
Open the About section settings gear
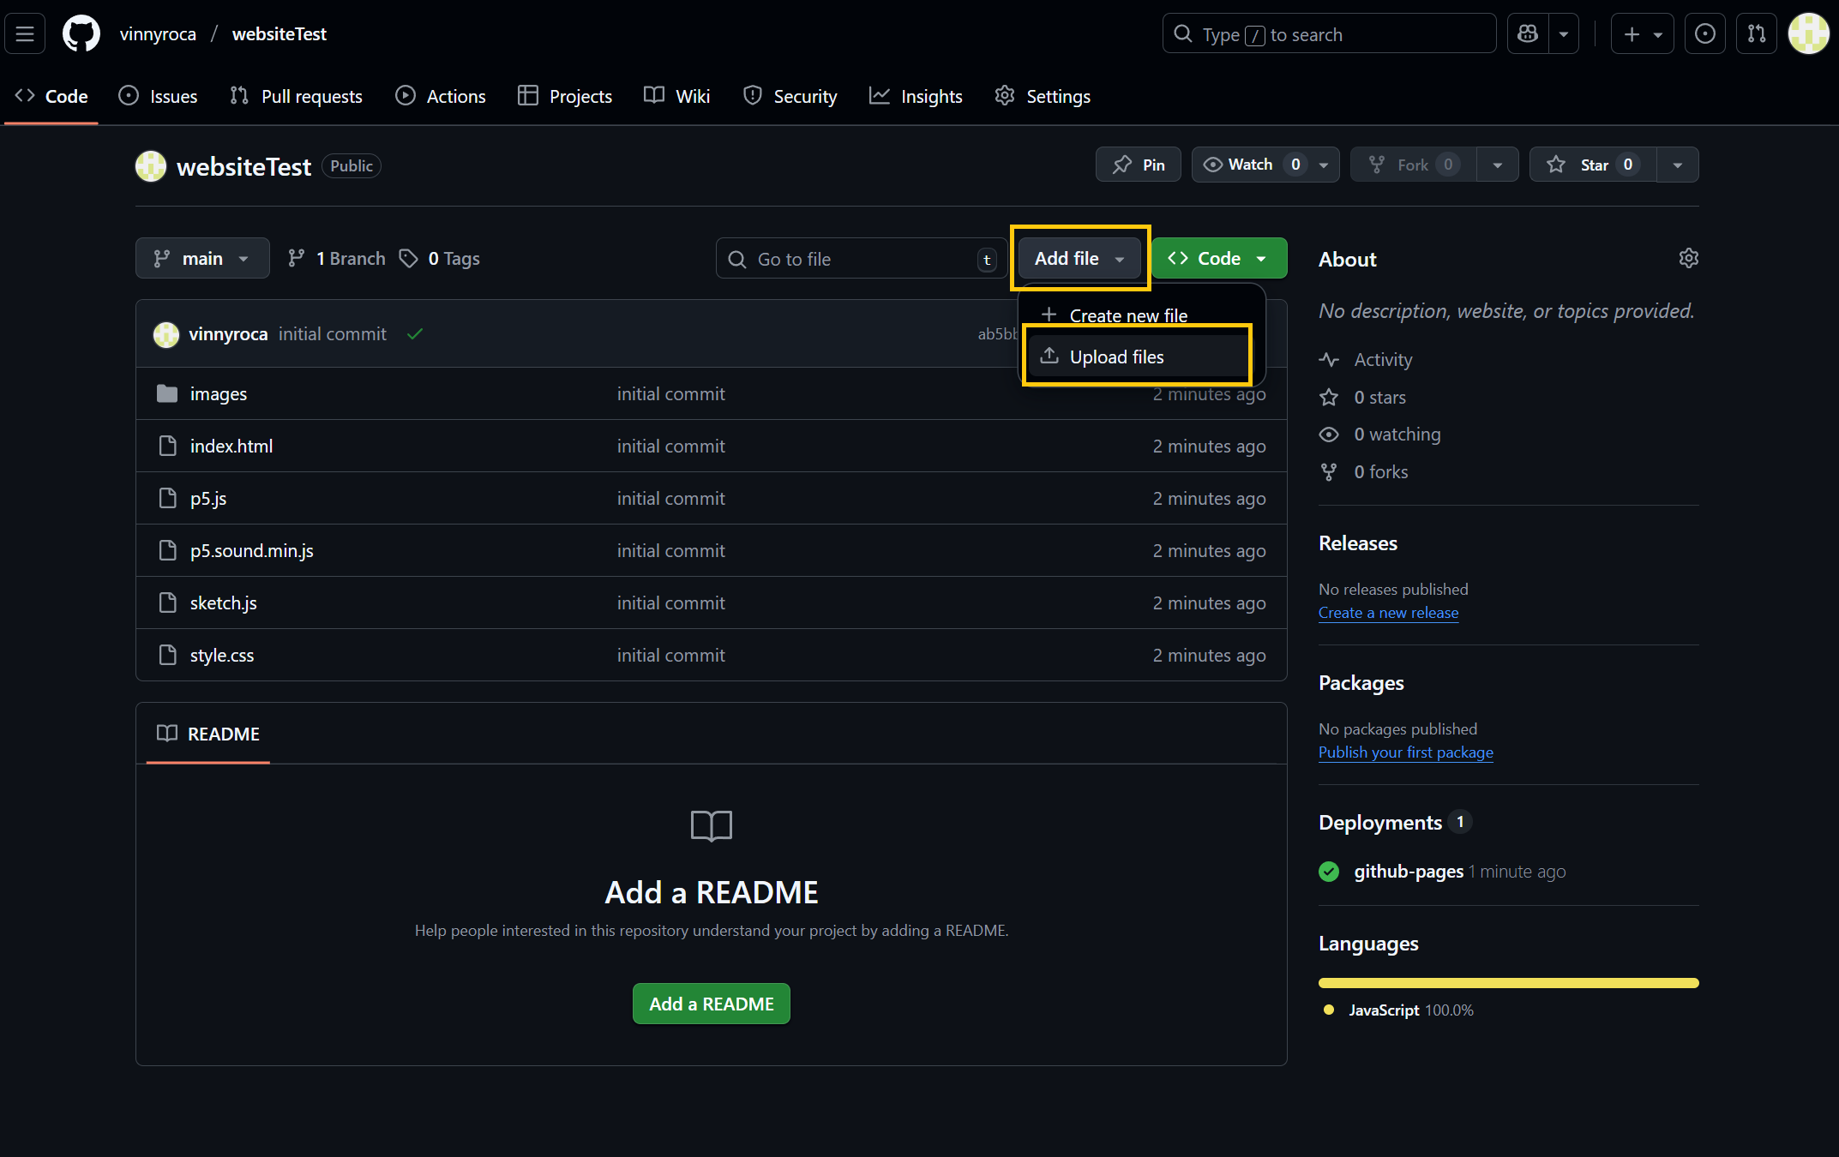click(1688, 258)
